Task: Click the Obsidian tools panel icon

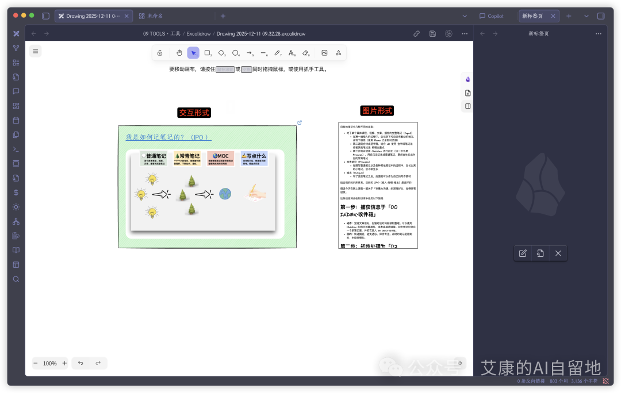Action: (x=467, y=79)
